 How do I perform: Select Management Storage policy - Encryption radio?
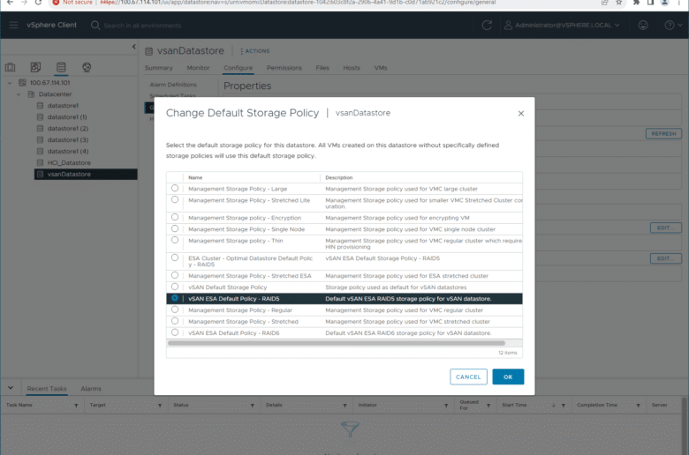point(175,217)
